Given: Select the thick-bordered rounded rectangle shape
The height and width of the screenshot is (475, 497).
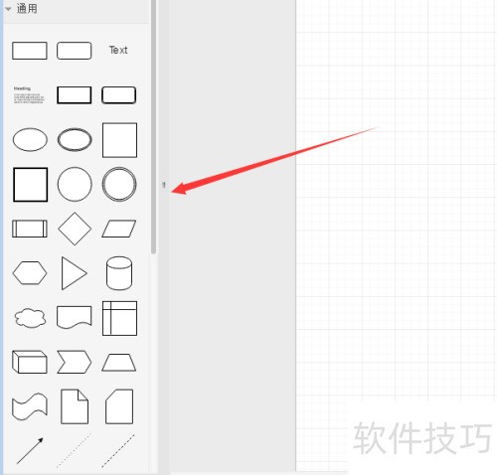Looking at the screenshot, I should tap(118, 95).
